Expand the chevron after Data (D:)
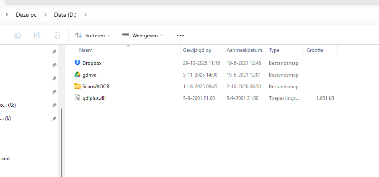The width and height of the screenshot is (379, 177). (x=85, y=15)
